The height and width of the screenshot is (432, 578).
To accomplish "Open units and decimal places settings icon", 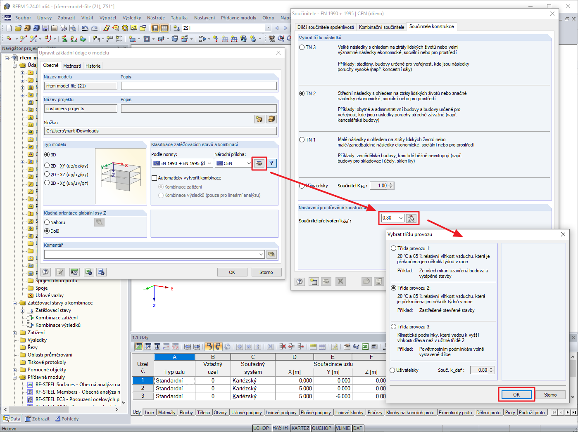I will tap(74, 272).
